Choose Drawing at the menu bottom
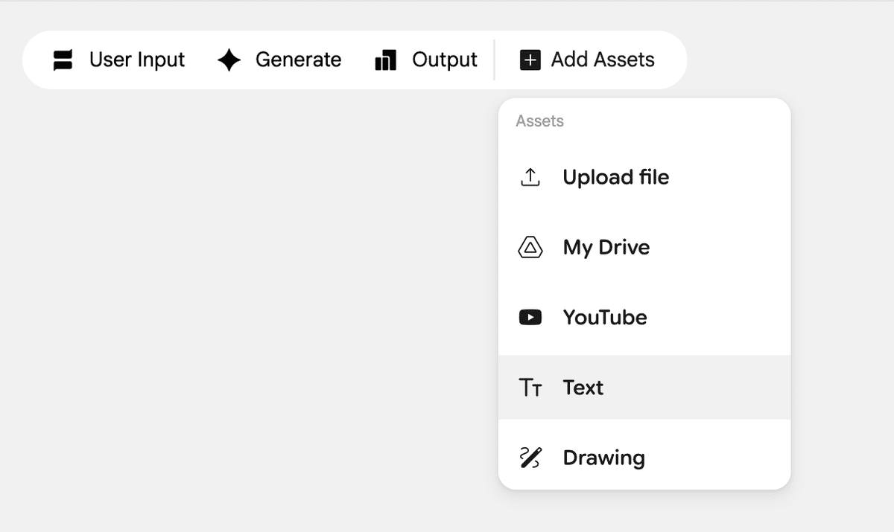Image resolution: width=894 pixels, height=532 pixels. [x=604, y=457]
